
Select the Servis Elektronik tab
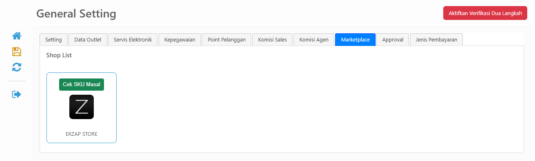click(133, 39)
